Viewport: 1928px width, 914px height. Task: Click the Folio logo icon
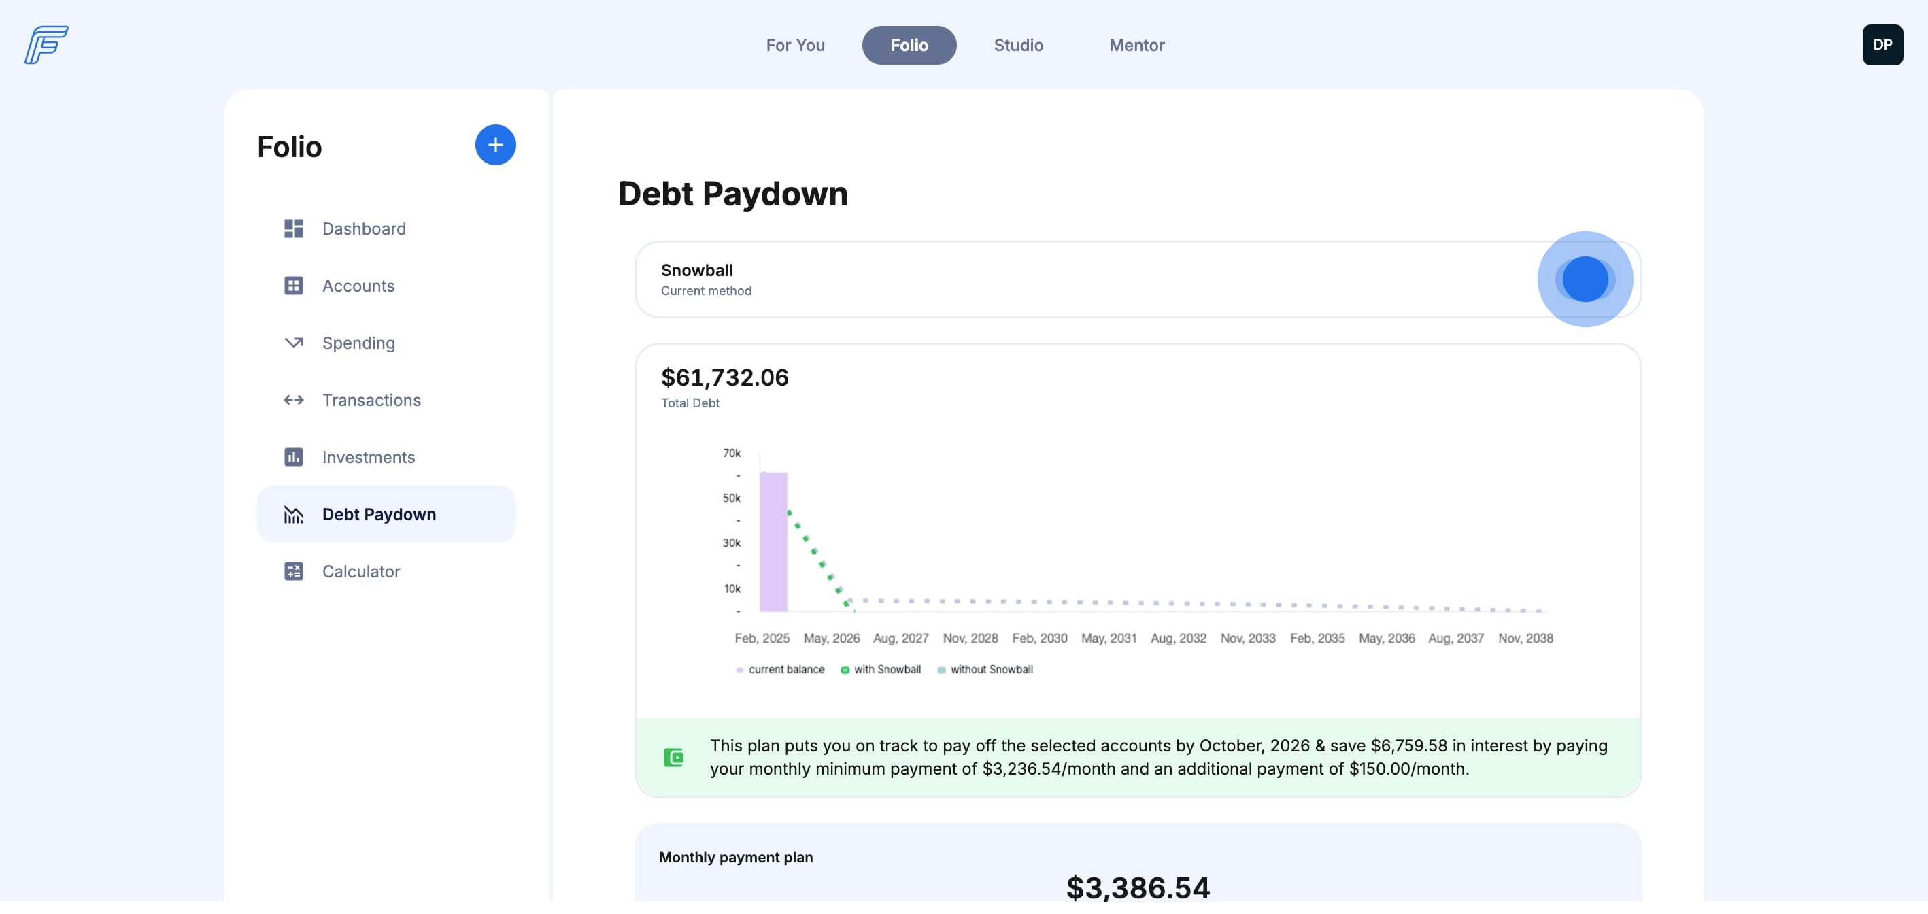46,45
